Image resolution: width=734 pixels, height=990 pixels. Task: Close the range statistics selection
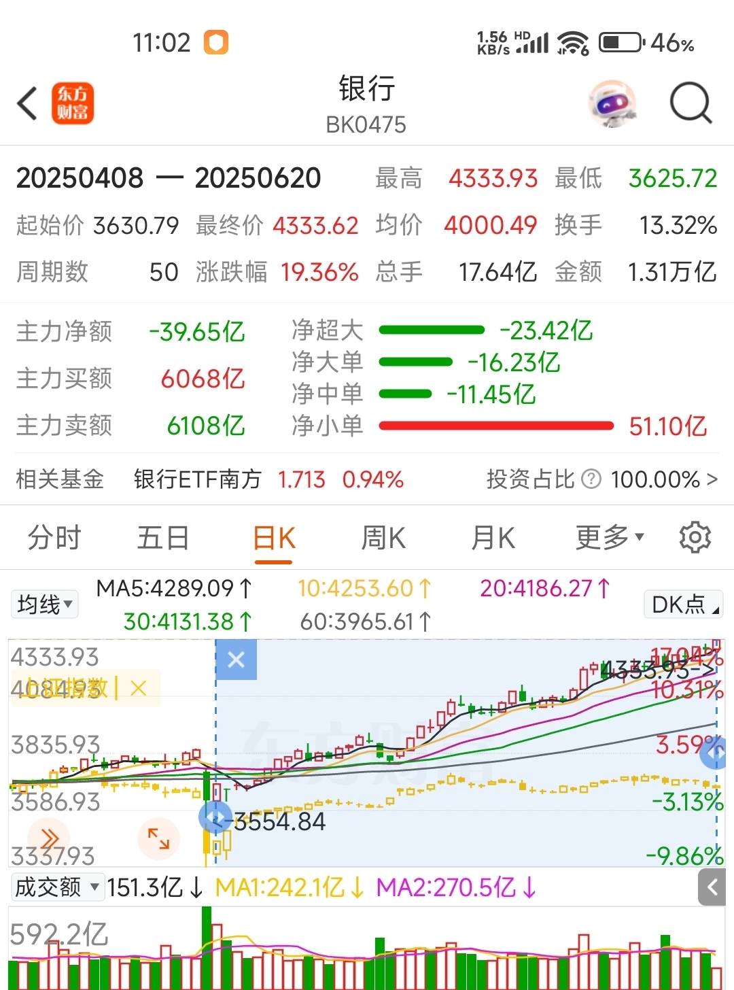point(236,660)
